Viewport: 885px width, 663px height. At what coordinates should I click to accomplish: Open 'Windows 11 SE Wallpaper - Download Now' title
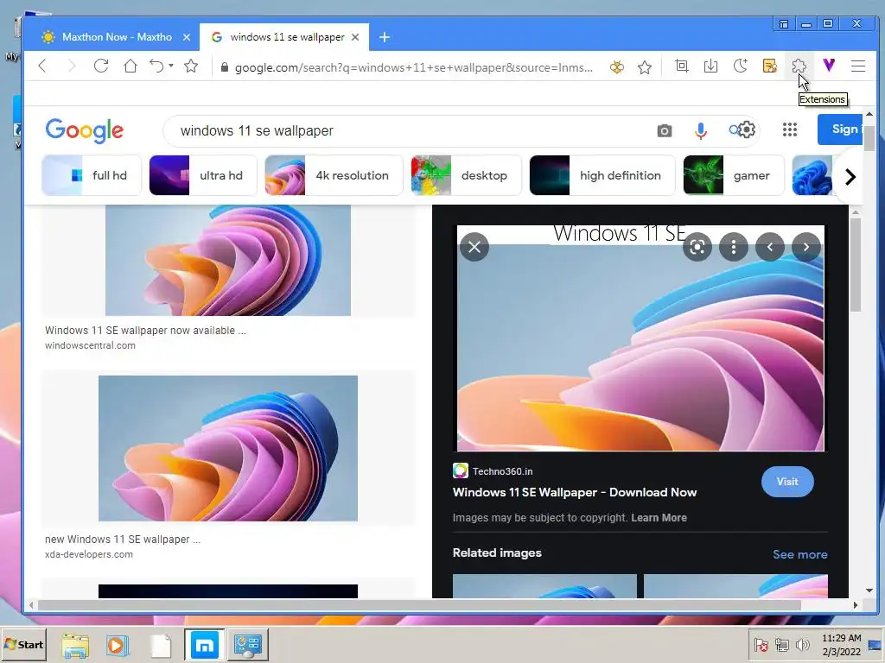tap(575, 492)
